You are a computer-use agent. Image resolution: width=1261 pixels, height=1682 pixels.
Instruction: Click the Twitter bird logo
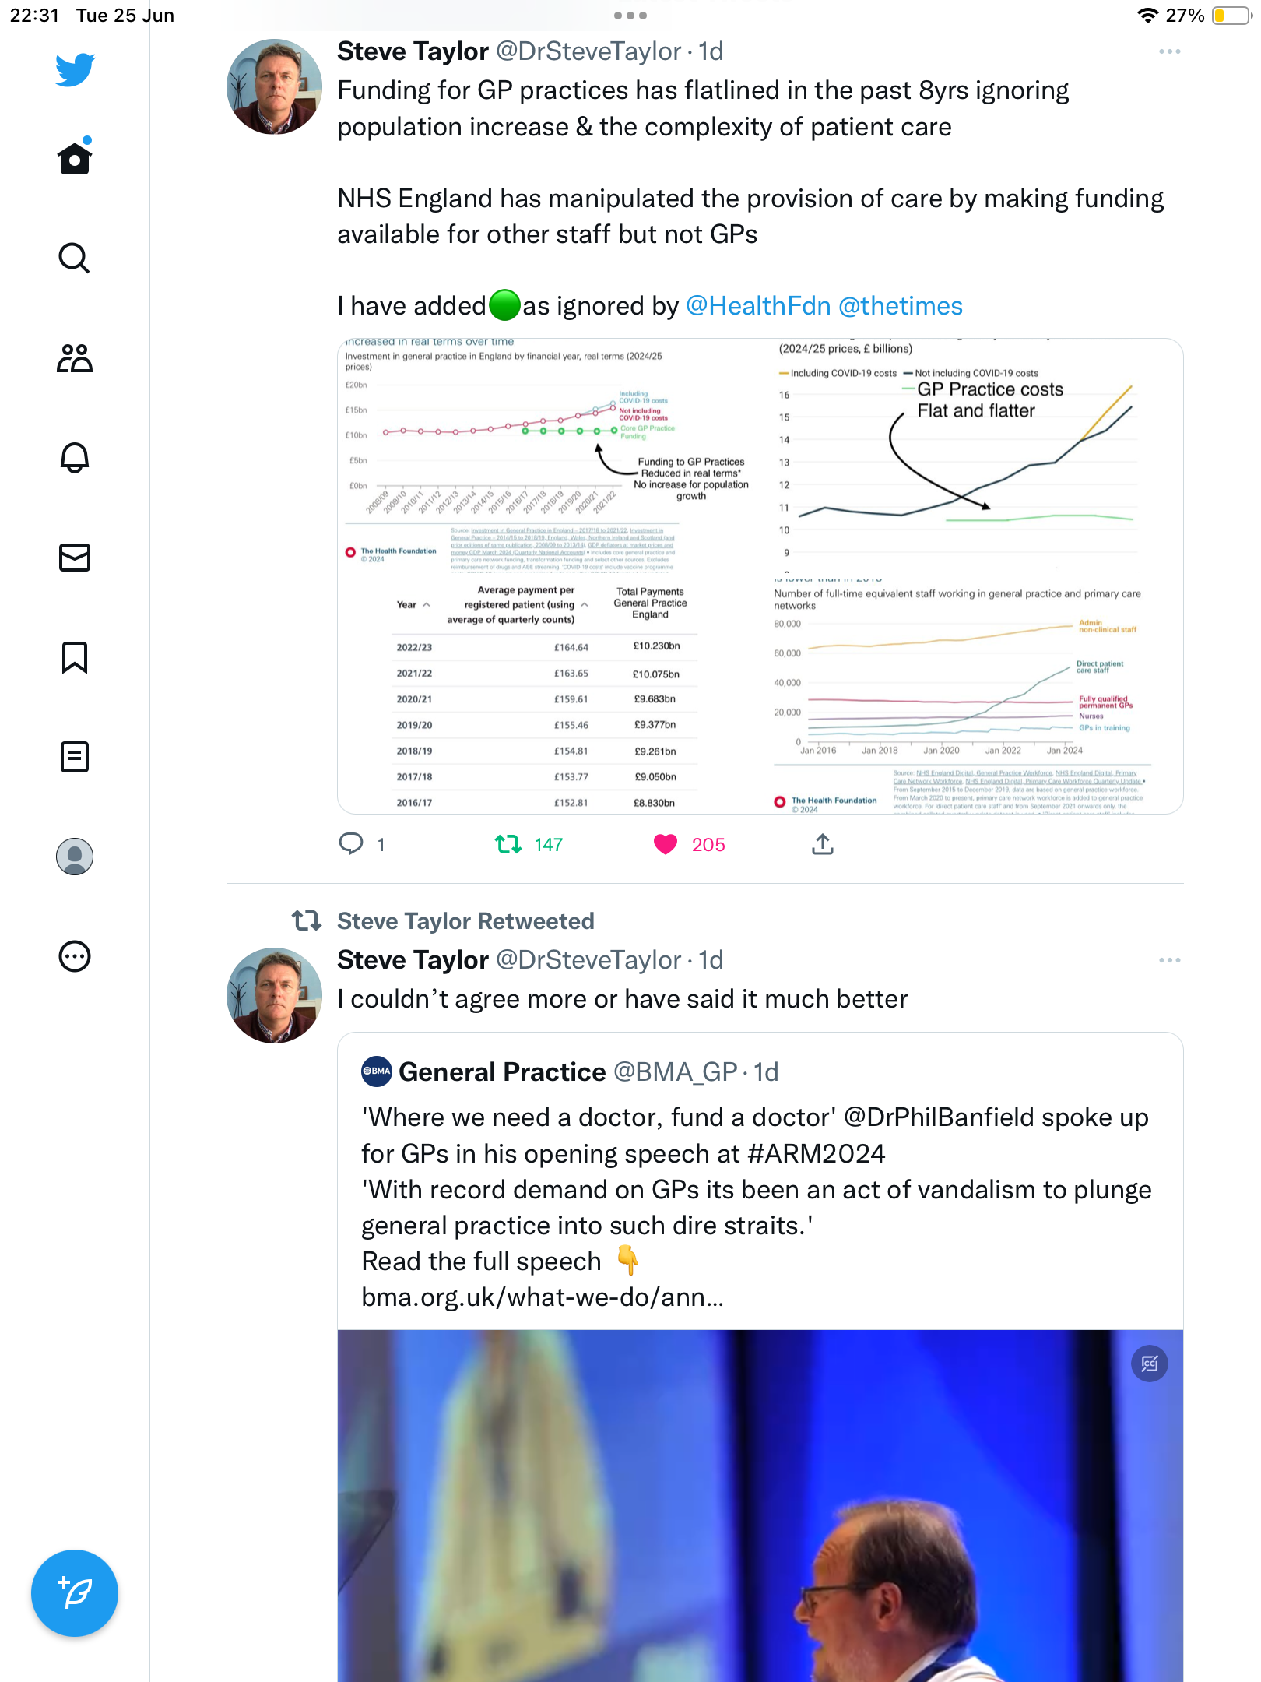[75, 70]
